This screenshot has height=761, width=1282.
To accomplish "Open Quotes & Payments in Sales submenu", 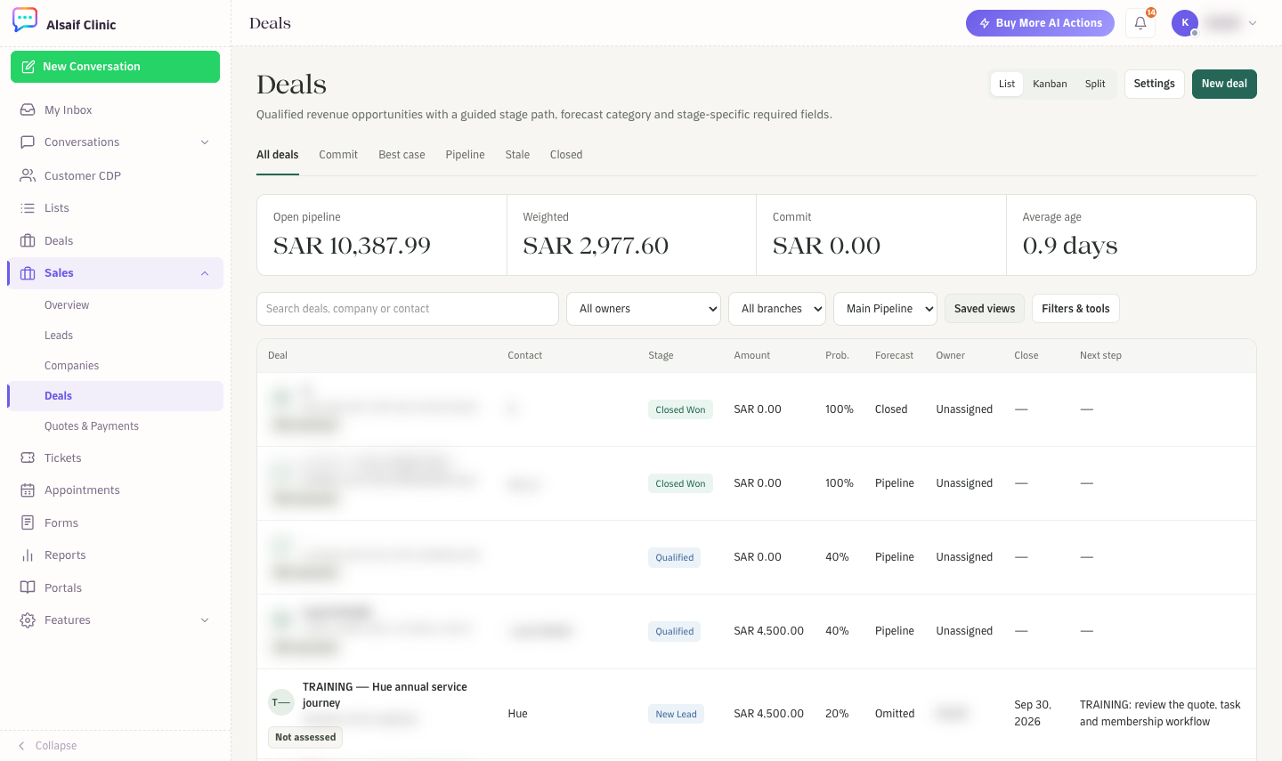I will [x=92, y=426].
